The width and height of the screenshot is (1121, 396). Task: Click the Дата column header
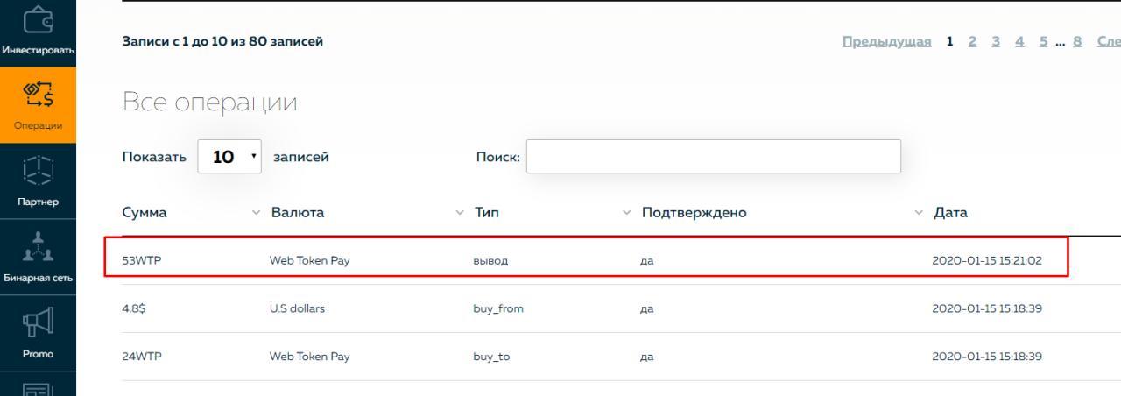tap(950, 213)
